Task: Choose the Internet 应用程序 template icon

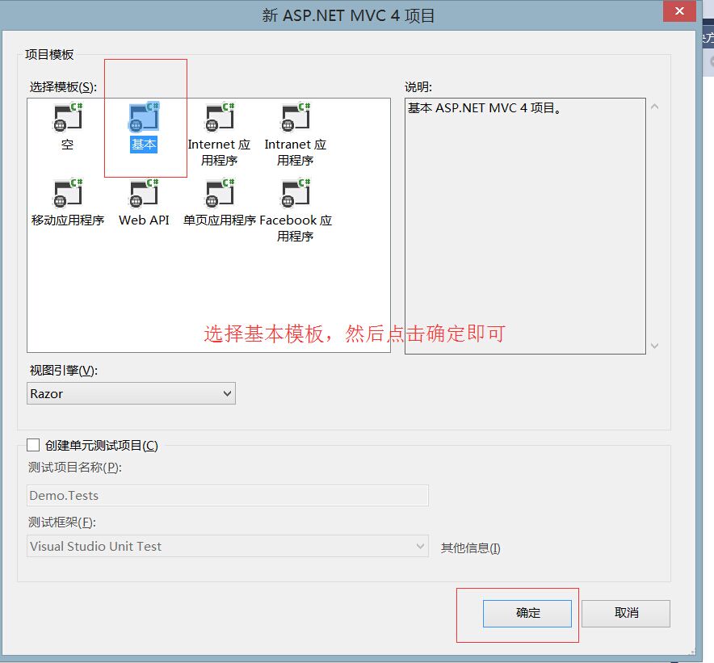Action: coord(220,117)
